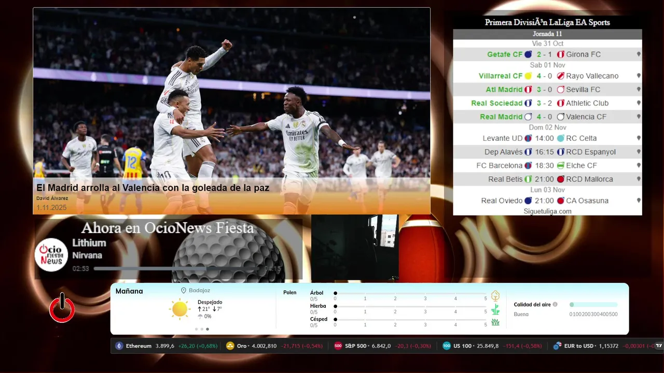Click the Ethereum coin icon in ticker
Image resolution: width=664 pixels, height=373 pixels.
119,346
